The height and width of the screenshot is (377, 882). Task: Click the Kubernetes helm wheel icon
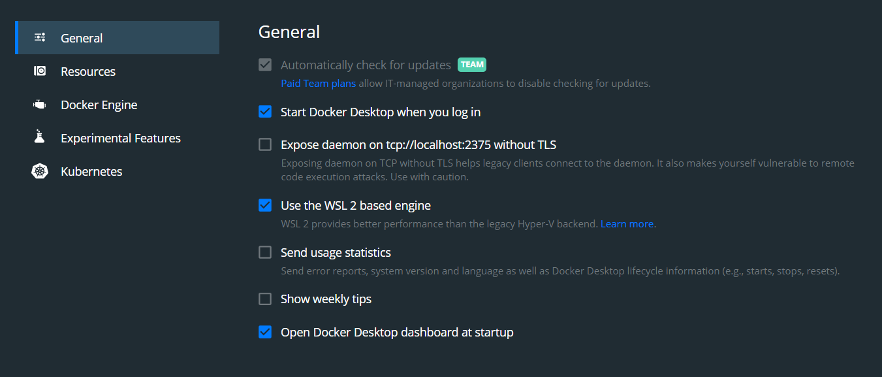point(39,171)
